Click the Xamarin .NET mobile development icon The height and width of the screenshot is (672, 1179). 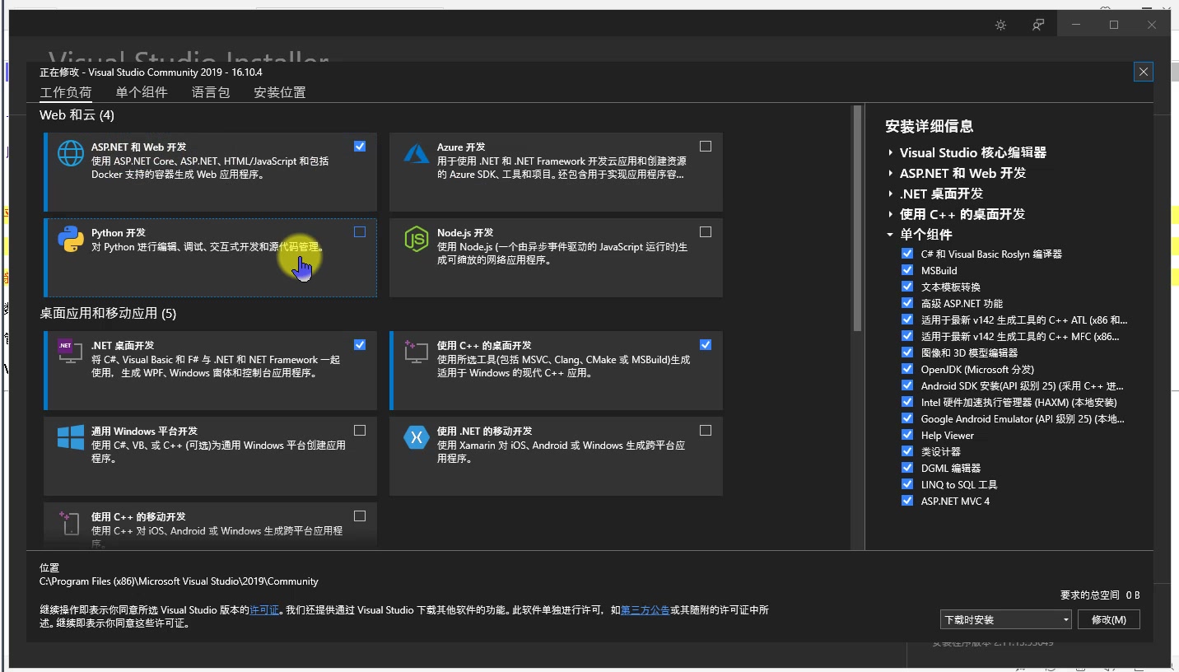(417, 437)
